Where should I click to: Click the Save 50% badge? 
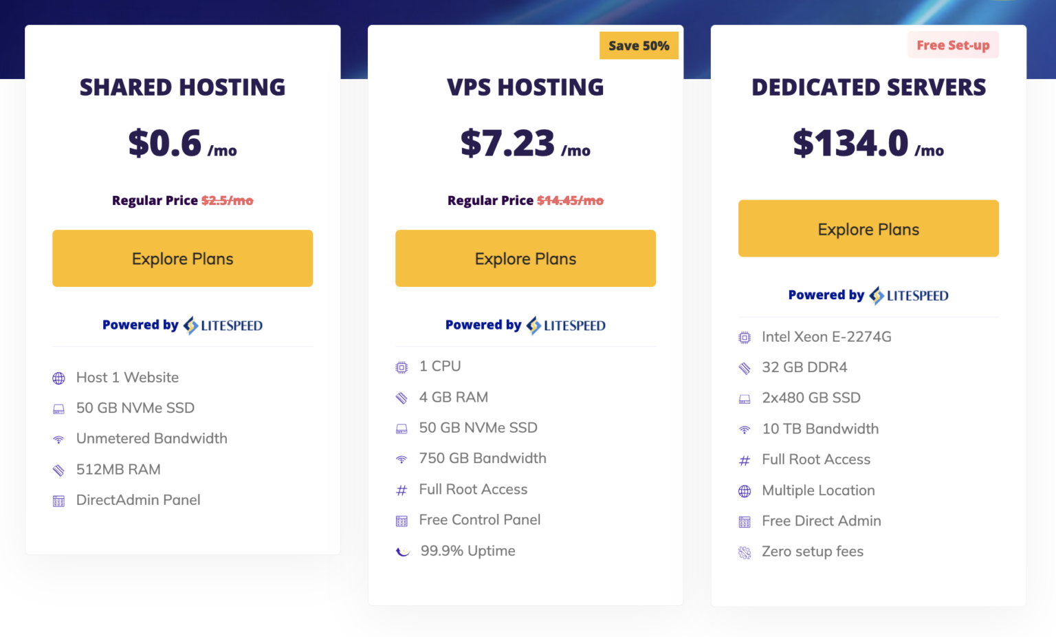coord(638,45)
